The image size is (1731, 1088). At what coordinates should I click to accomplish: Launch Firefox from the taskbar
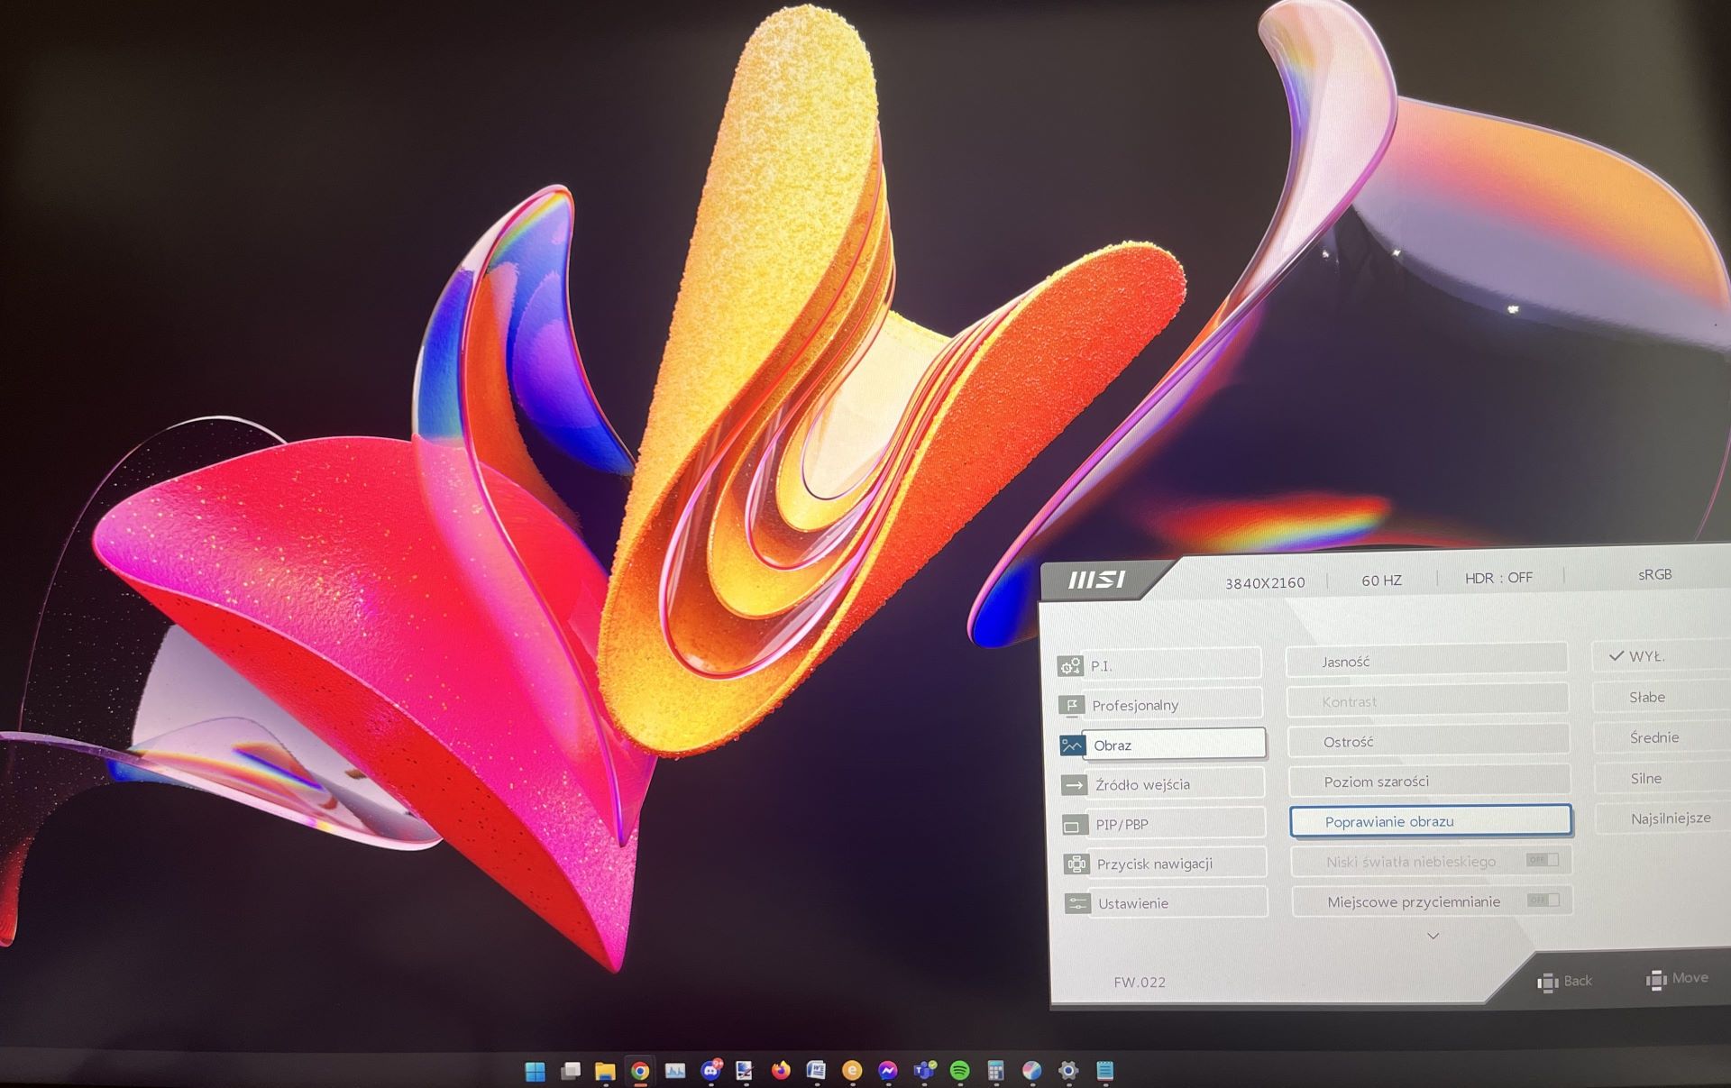click(781, 1070)
